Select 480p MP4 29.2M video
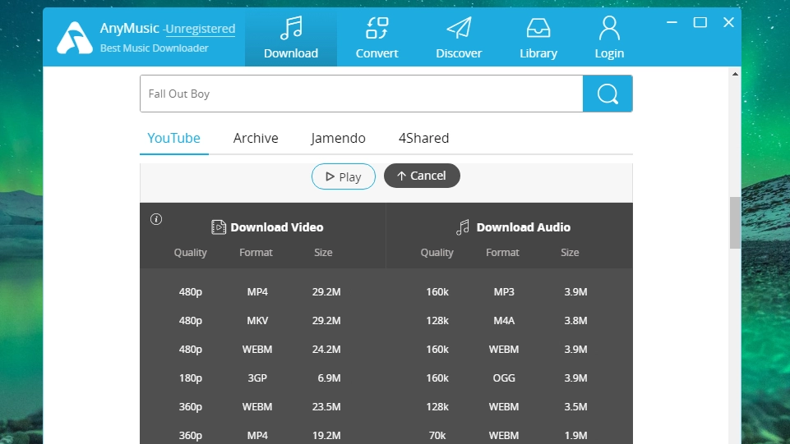790x444 pixels. pyautogui.click(x=260, y=291)
